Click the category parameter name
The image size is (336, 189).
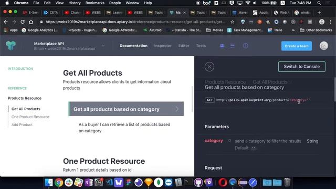click(214, 141)
